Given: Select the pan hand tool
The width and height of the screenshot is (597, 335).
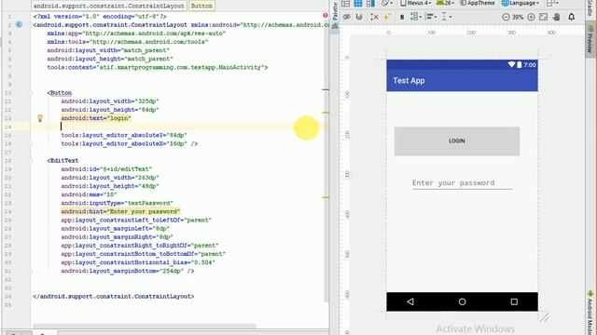Looking at the screenshot, I should [x=556, y=17].
